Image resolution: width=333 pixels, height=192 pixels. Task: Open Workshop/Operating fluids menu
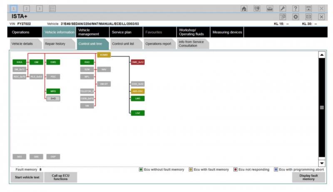click(193, 32)
